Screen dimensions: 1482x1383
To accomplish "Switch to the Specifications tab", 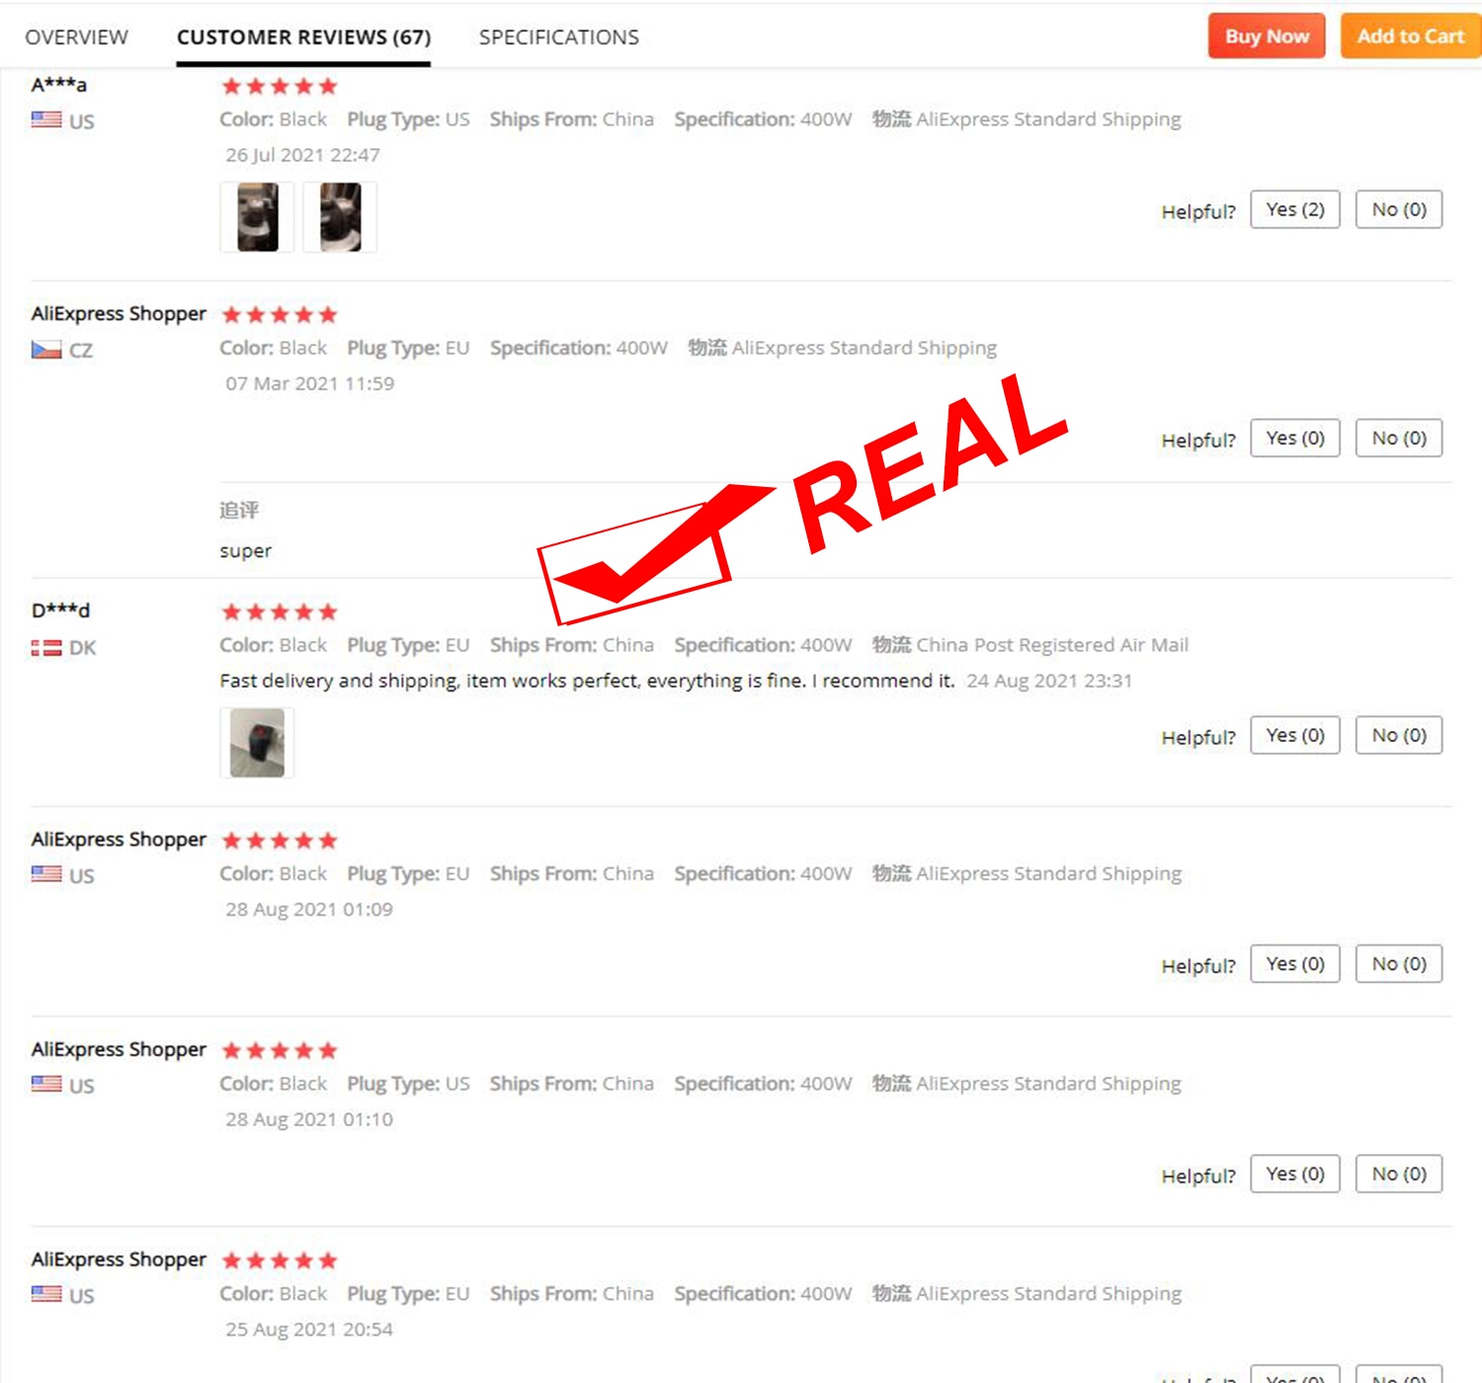I will click(x=559, y=37).
